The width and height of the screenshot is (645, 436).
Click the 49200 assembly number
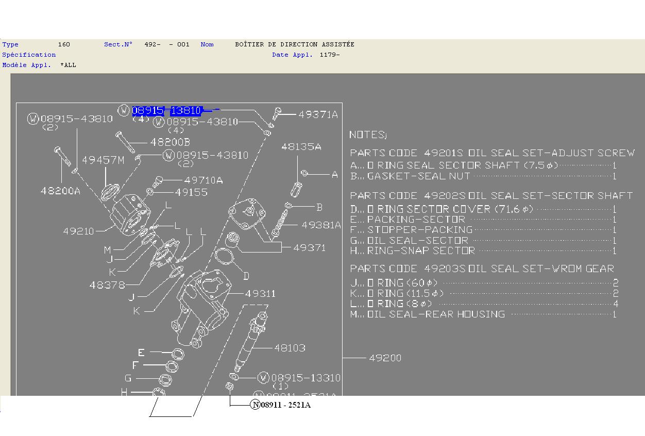(x=385, y=358)
